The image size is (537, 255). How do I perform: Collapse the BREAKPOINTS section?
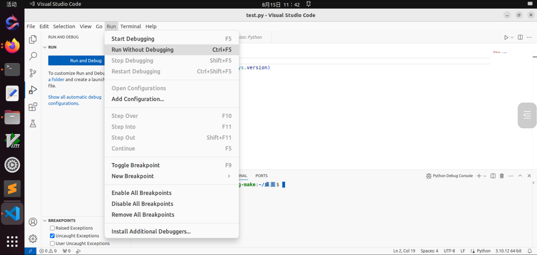coord(45,221)
